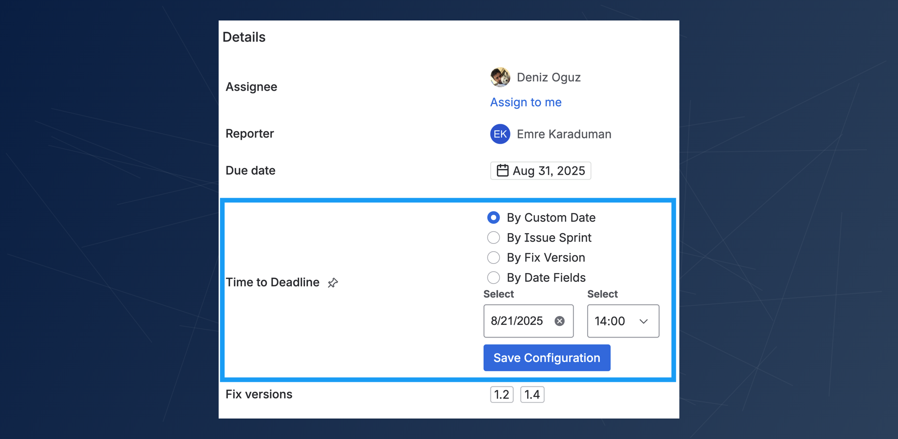Click the 1.2 fix version tag
The width and height of the screenshot is (898, 439).
coord(502,395)
